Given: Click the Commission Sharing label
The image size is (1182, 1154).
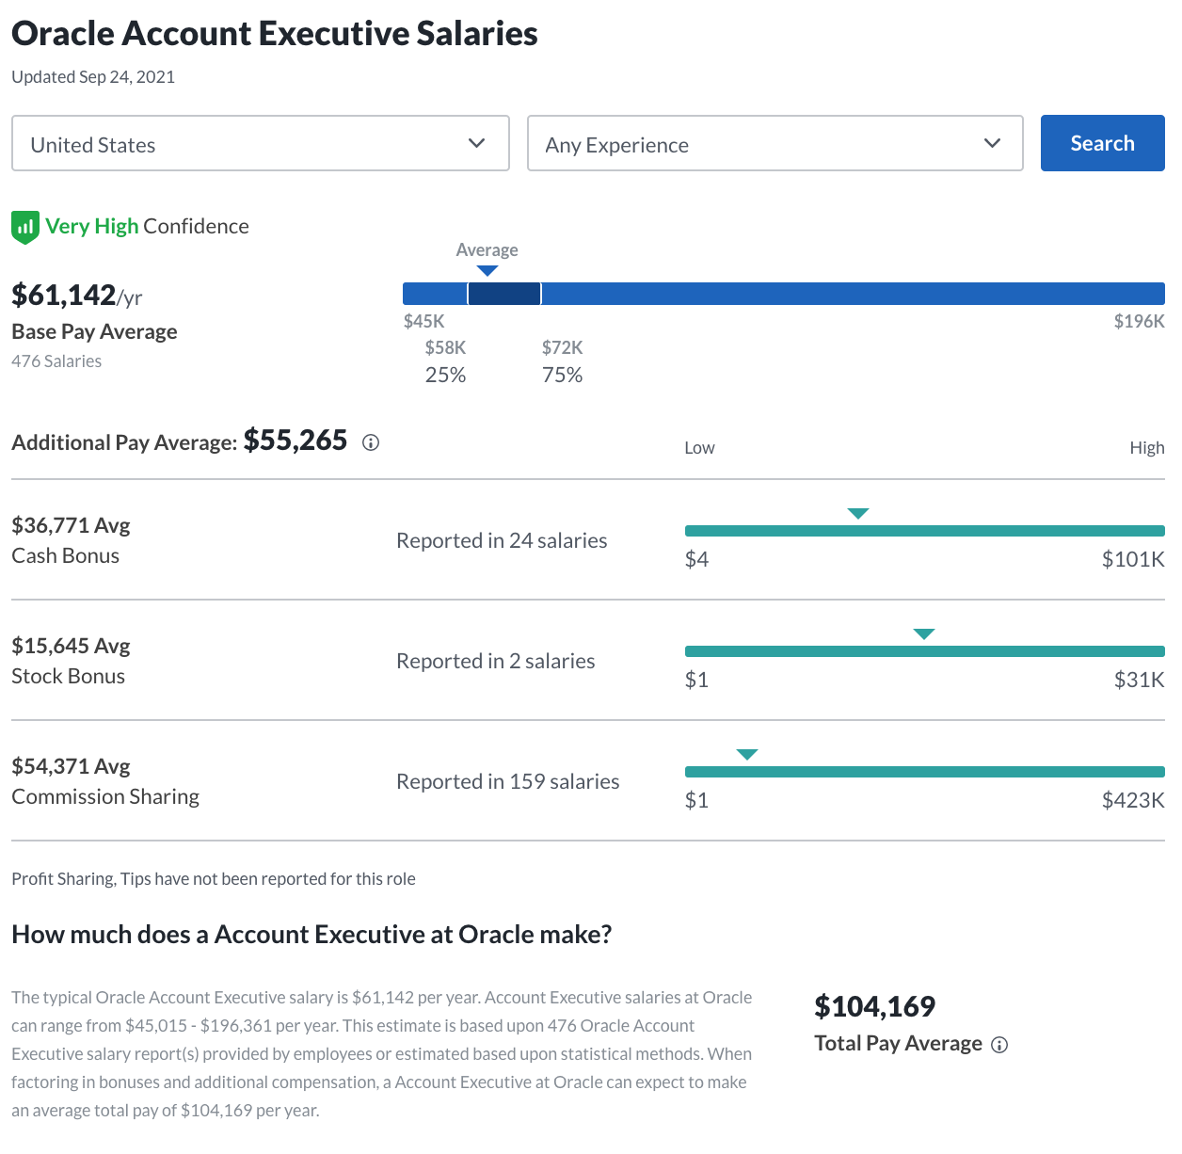Looking at the screenshot, I should 105,796.
